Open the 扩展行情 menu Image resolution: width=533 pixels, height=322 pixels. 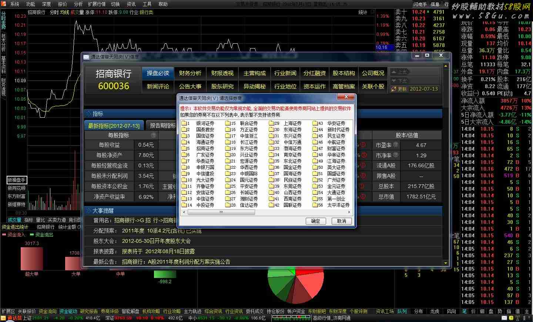pyautogui.click(x=97, y=4)
